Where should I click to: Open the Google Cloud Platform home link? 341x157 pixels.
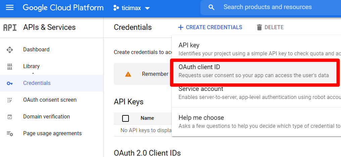[x=63, y=8]
